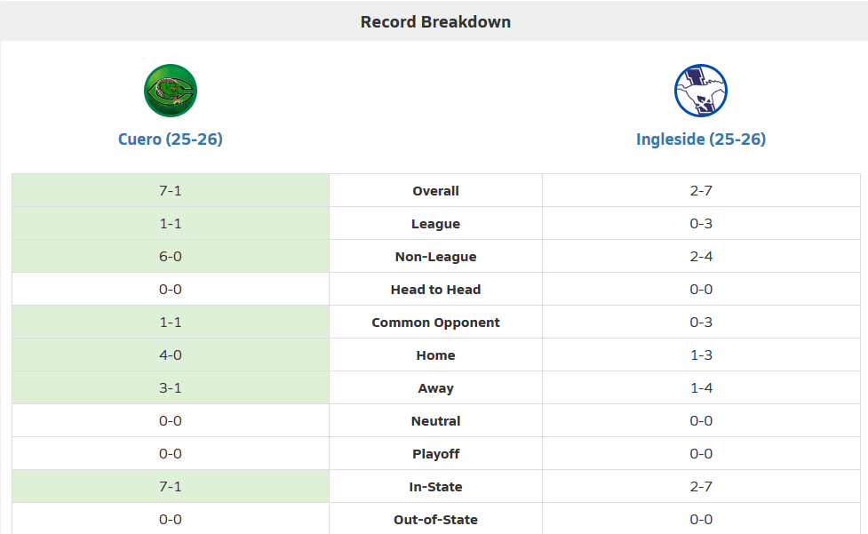Click Cuero's 6-0 non-league record
The image size is (868, 534).
click(x=171, y=257)
